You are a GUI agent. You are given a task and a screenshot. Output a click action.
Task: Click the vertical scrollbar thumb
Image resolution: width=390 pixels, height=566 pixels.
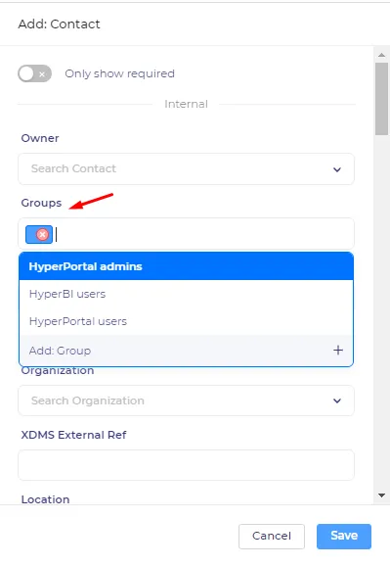(382, 99)
